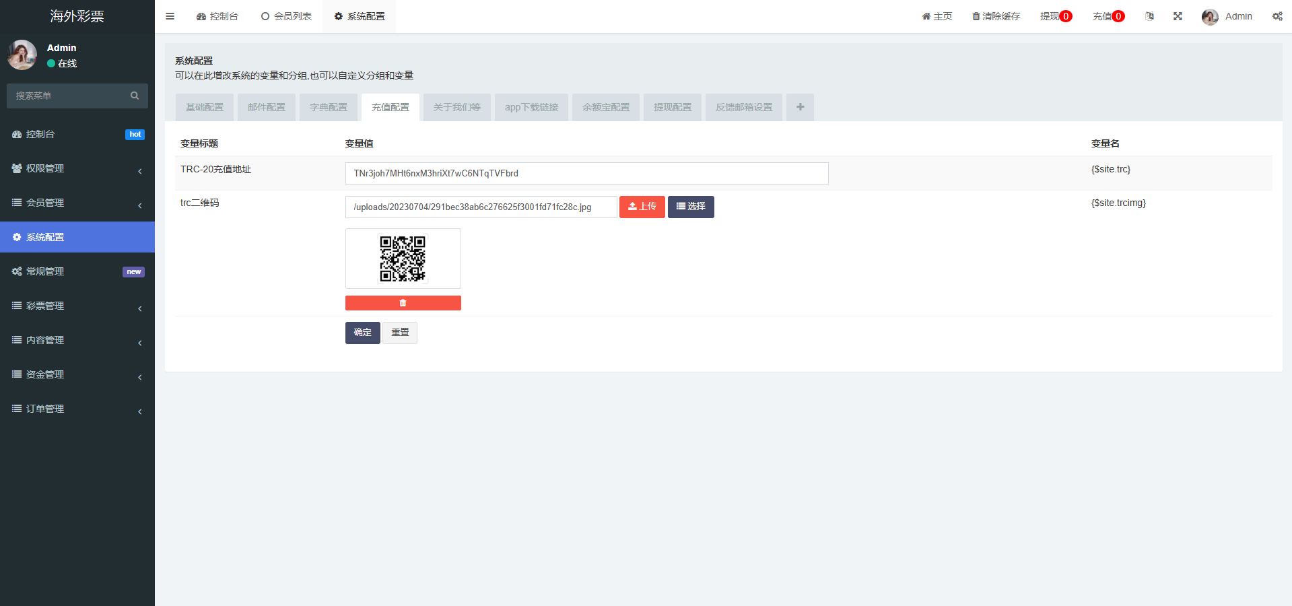The height and width of the screenshot is (606, 1292).
Task: Click the 选择 file chooser button
Action: coord(691,207)
